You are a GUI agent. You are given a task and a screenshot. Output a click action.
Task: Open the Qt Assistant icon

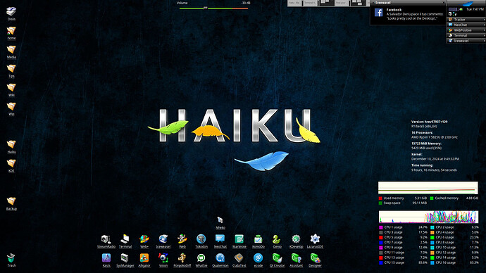click(296, 258)
